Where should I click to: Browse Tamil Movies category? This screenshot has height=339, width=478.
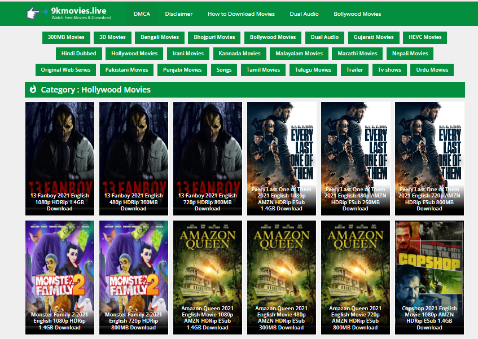coord(263,70)
